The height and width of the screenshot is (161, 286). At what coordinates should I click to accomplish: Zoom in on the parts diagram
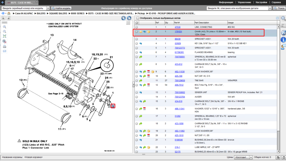5,27
